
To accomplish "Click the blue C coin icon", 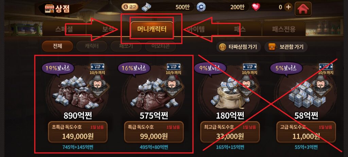I will (201, 7).
